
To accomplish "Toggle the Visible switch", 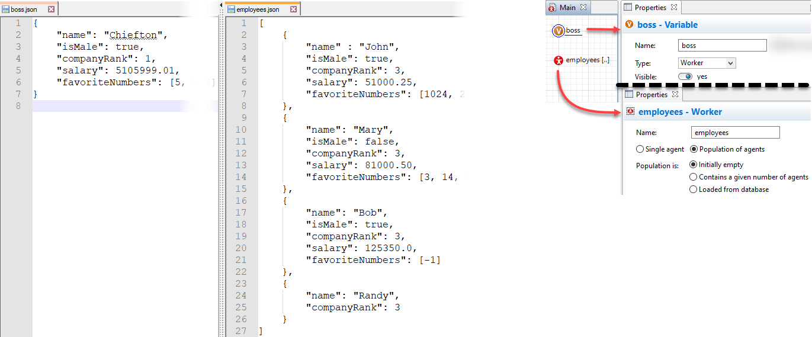I will 686,76.
